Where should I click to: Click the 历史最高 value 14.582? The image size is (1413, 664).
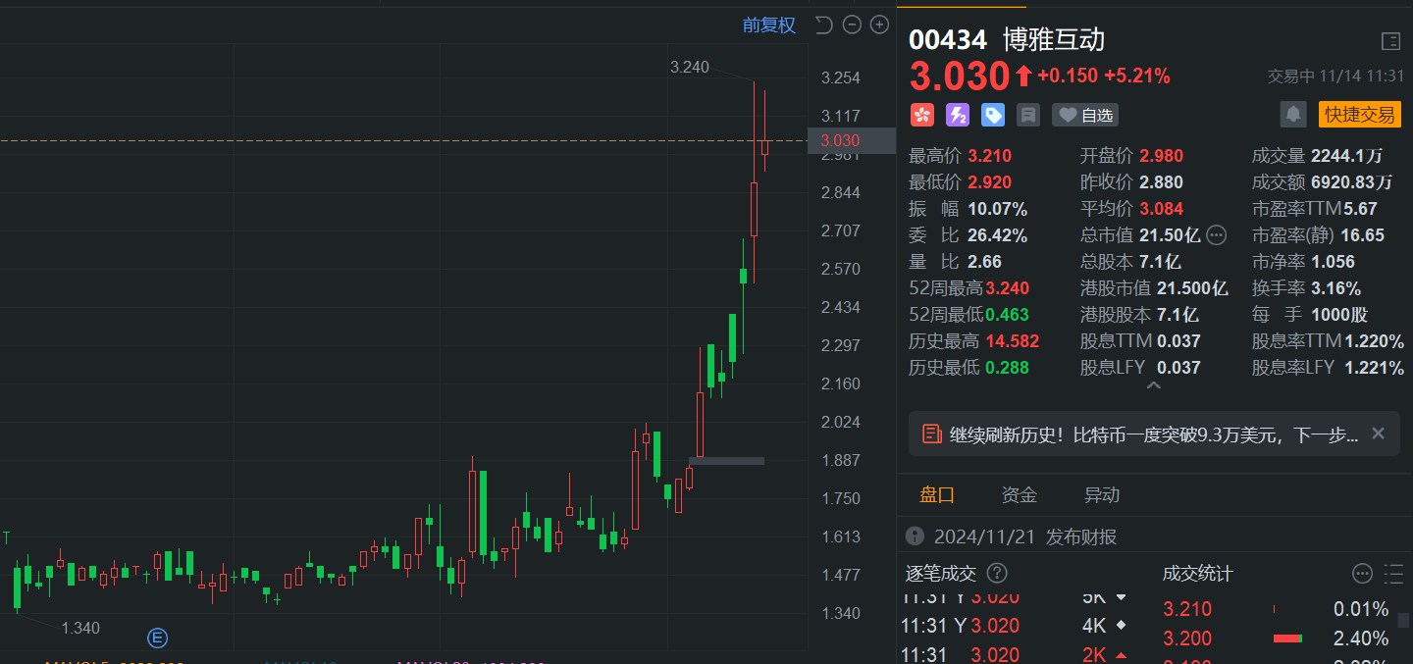click(x=1012, y=341)
